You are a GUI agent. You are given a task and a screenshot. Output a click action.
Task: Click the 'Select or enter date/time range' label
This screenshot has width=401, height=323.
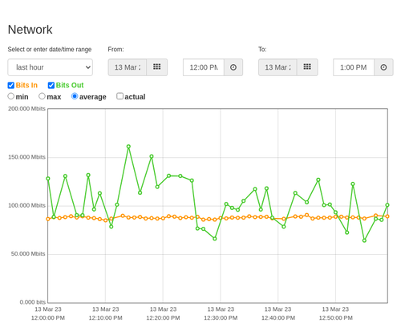(x=50, y=50)
